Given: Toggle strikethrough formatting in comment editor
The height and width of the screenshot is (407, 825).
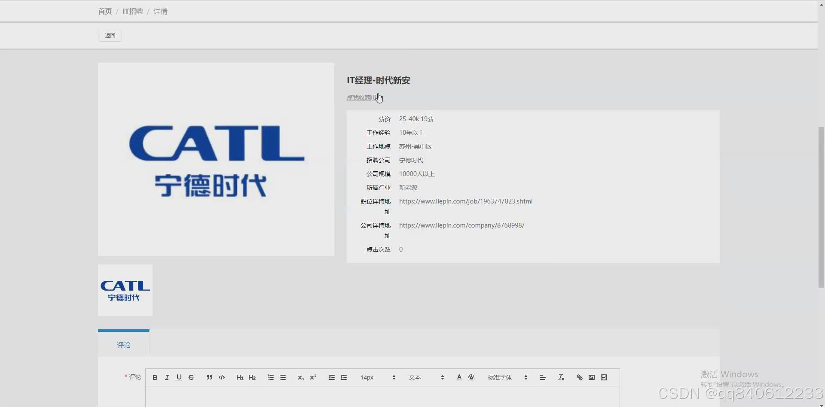Looking at the screenshot, I should [x=191, y=377].
